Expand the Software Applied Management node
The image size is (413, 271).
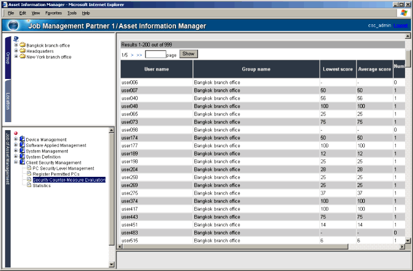coord(16,145)
